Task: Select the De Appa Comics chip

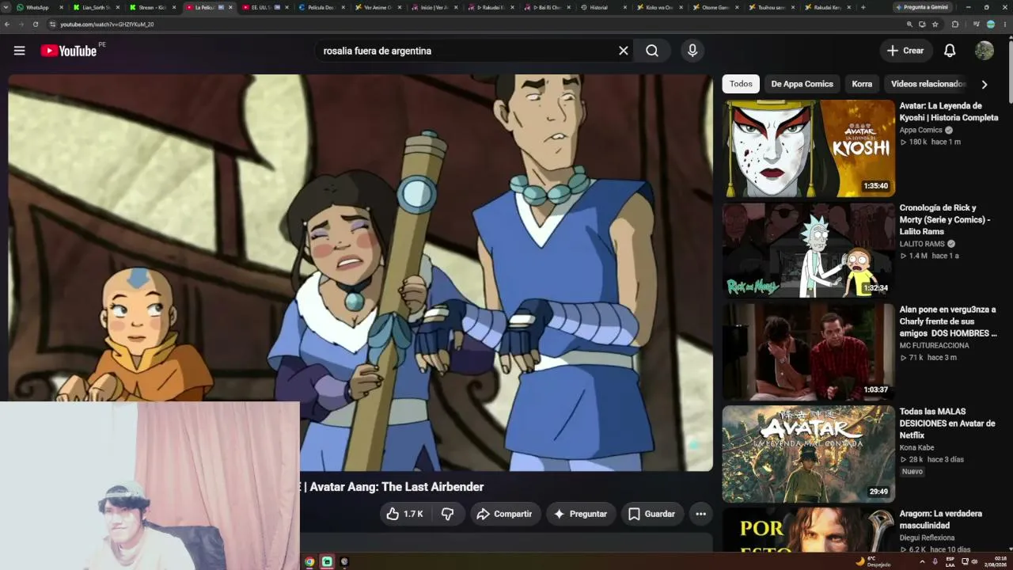Action: [x=802, y=84]
